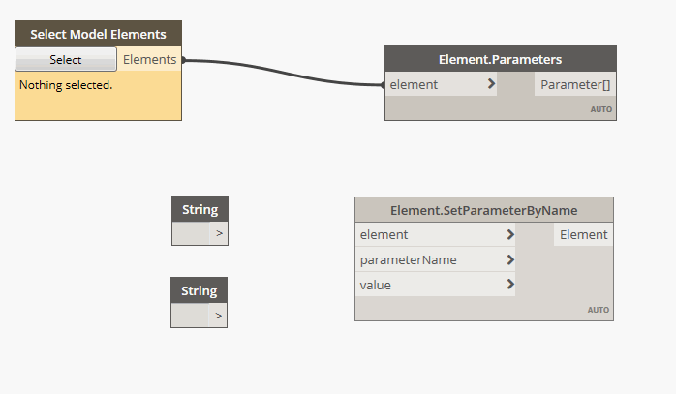Click the lower String node output arrow
Image resolution: width=676 pixels, height=394 pixels.
coord(218,315)
